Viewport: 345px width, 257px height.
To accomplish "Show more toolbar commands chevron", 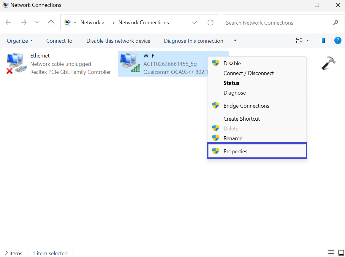I will click(x=235, y=40).
